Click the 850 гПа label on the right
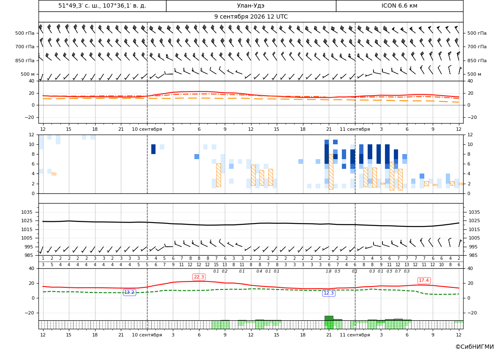 (477, 61)
